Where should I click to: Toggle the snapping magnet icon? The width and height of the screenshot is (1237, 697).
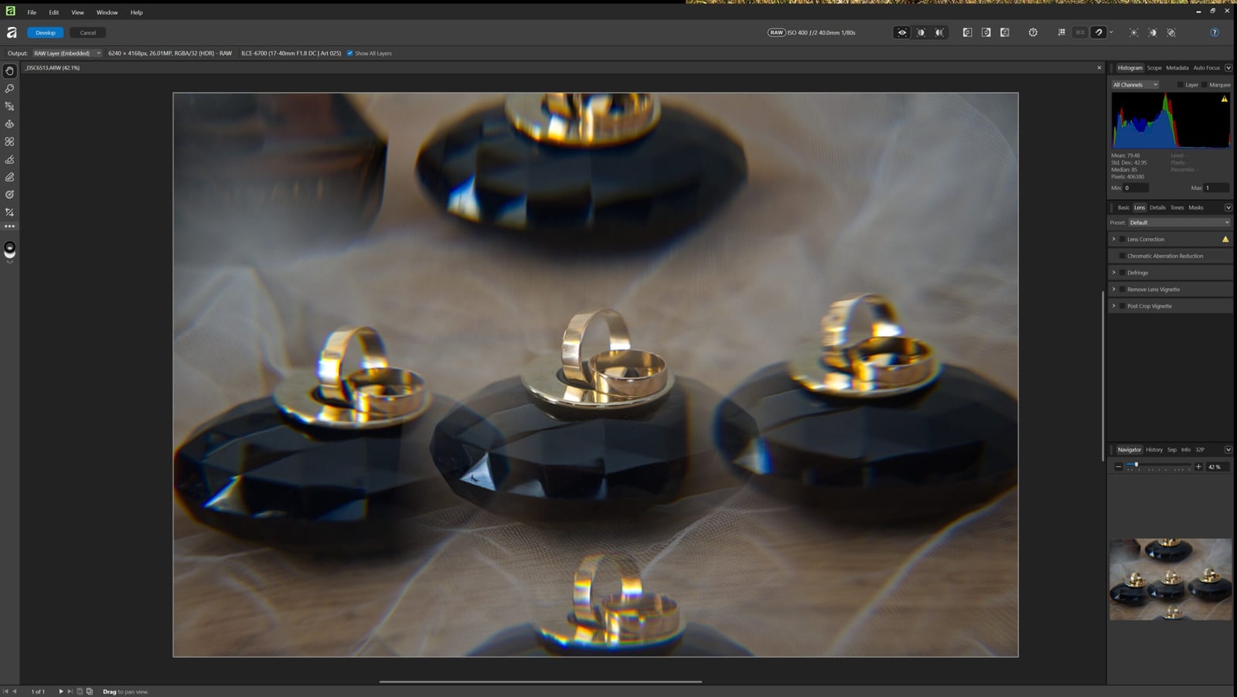(x=1099, y=32)
